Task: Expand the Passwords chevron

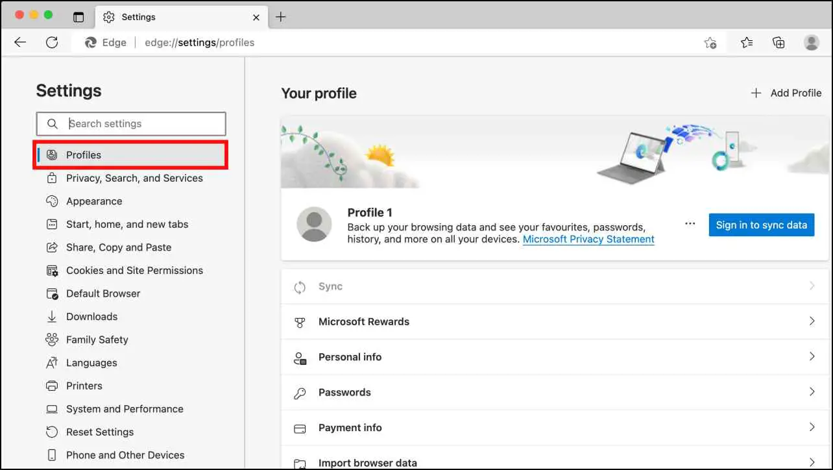Action: click(x=812, y=392)
